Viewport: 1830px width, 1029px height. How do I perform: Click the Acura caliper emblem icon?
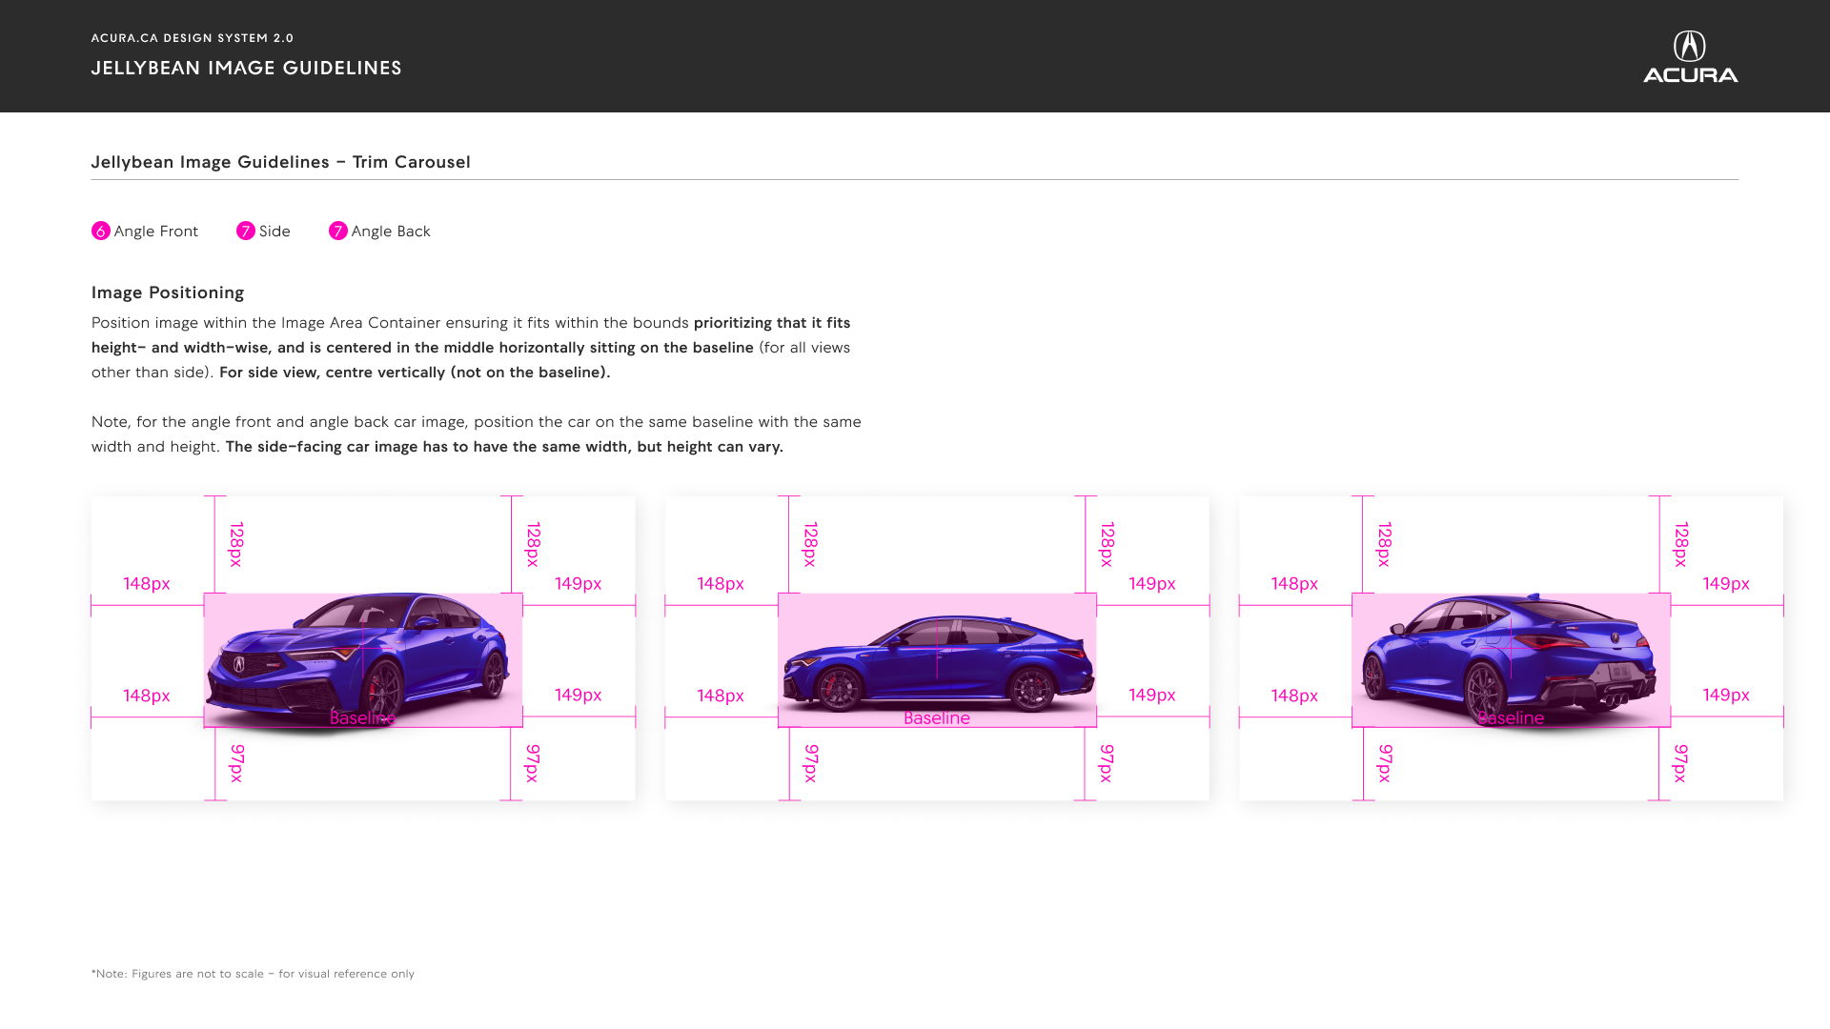[x=1690, y=46]
